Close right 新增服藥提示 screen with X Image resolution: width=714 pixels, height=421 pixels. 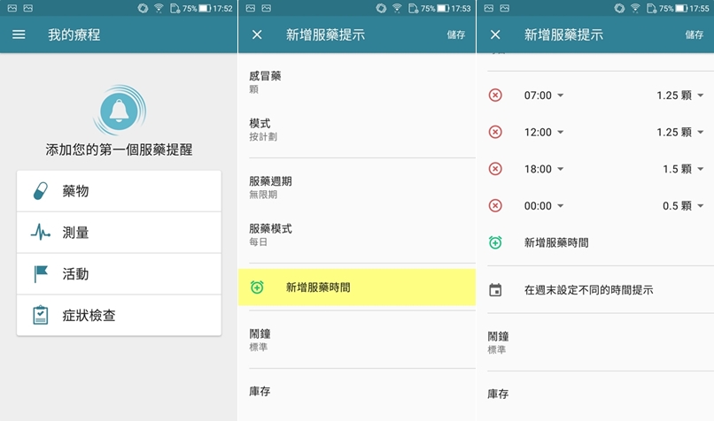pos(495,34)
